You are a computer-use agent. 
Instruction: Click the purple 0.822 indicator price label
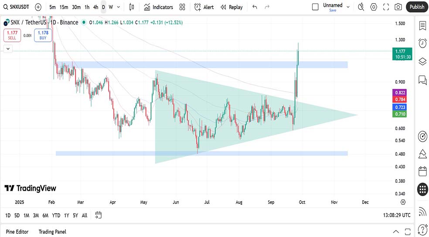(x=399, y=92)
